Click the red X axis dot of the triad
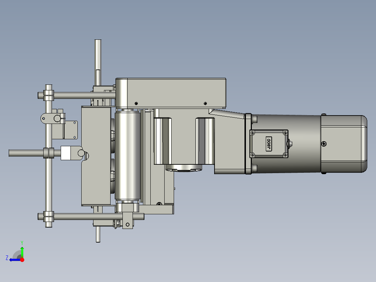The height and width of the screenshot is (282, 376). [x=22, y=260]
